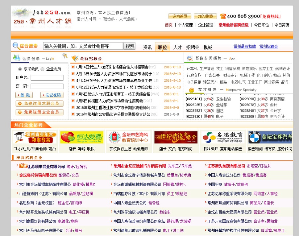The width and height of the screenshot is (299, 236).
Task: Open 个人管理 navigation item
Action: 185,25
